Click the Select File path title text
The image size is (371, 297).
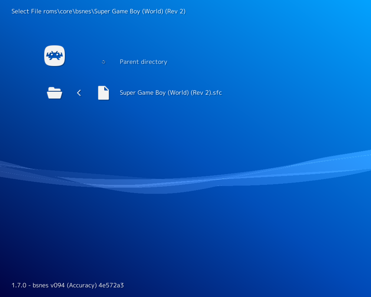click(98, 12)
